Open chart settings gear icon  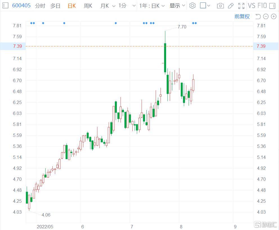192,6
